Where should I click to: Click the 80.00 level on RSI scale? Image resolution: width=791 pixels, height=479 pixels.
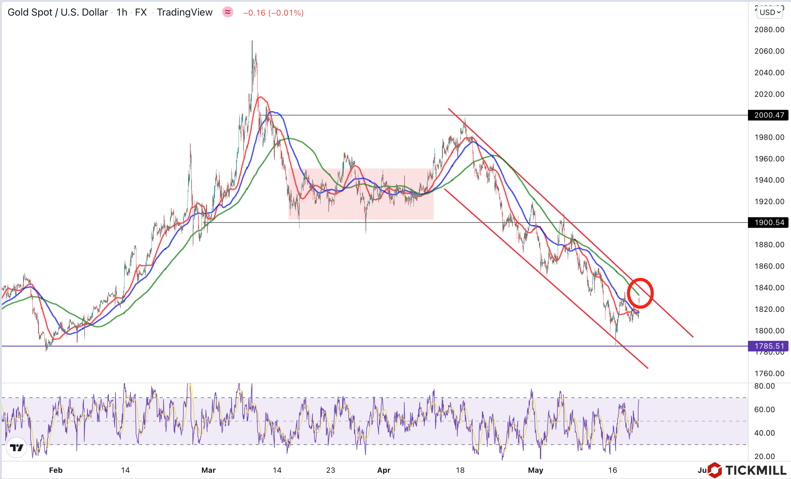[x=764, y=386]
